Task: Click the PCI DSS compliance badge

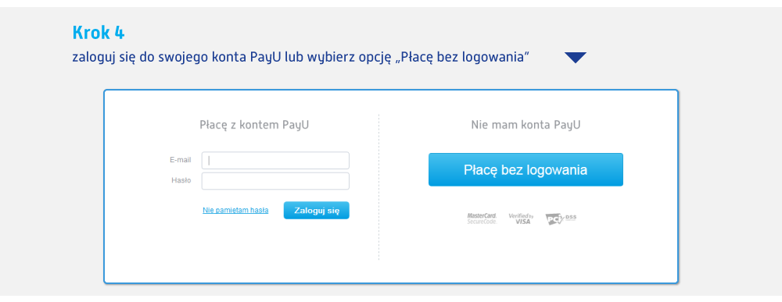Action: tap(561, 219)
